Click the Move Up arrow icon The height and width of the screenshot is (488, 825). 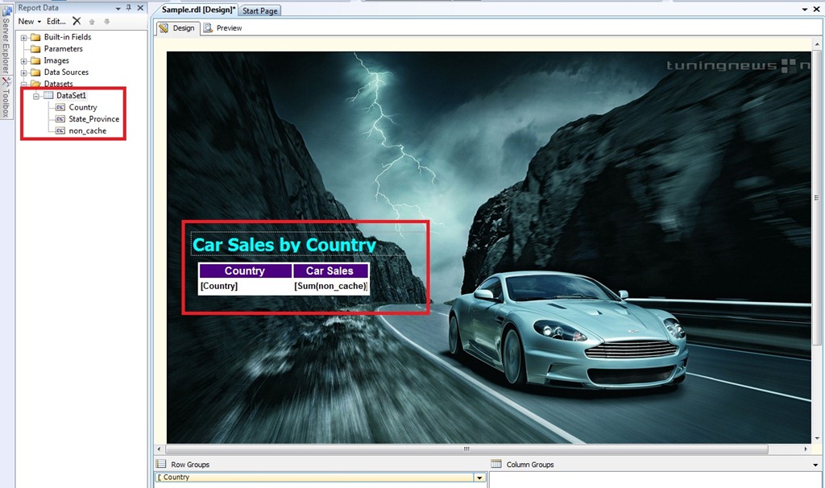tap(92, 22)
